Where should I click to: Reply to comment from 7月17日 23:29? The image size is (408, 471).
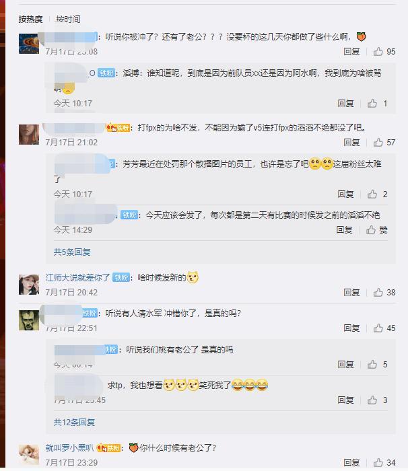(x=351, y=463)
